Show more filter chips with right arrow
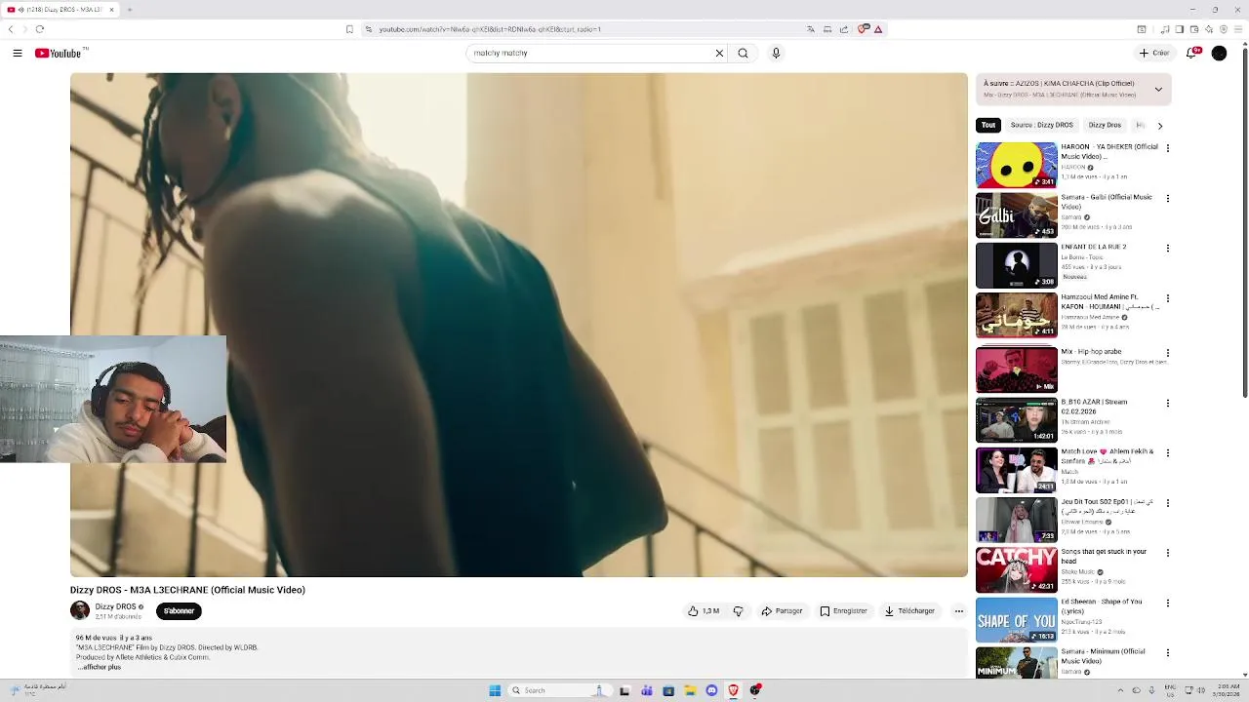The width and height of the screenshot is (1249, 702). (1159, 126)
